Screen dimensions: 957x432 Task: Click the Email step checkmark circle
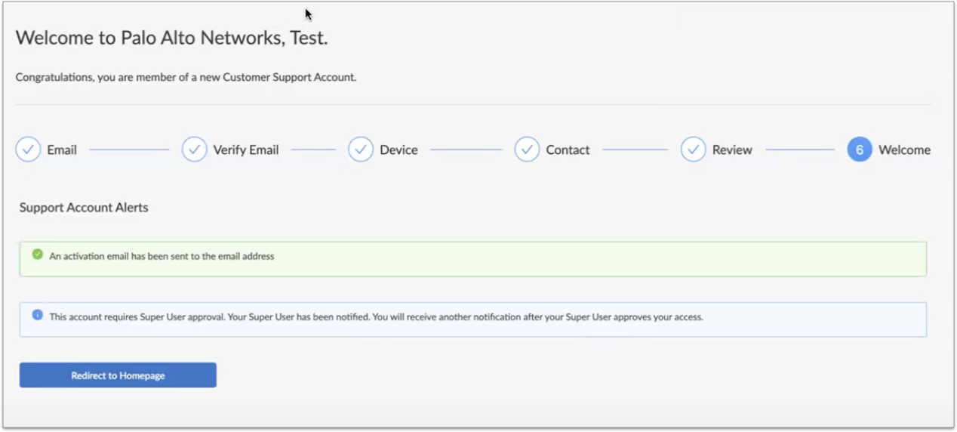pyautogui.click(x=28, y=150)
